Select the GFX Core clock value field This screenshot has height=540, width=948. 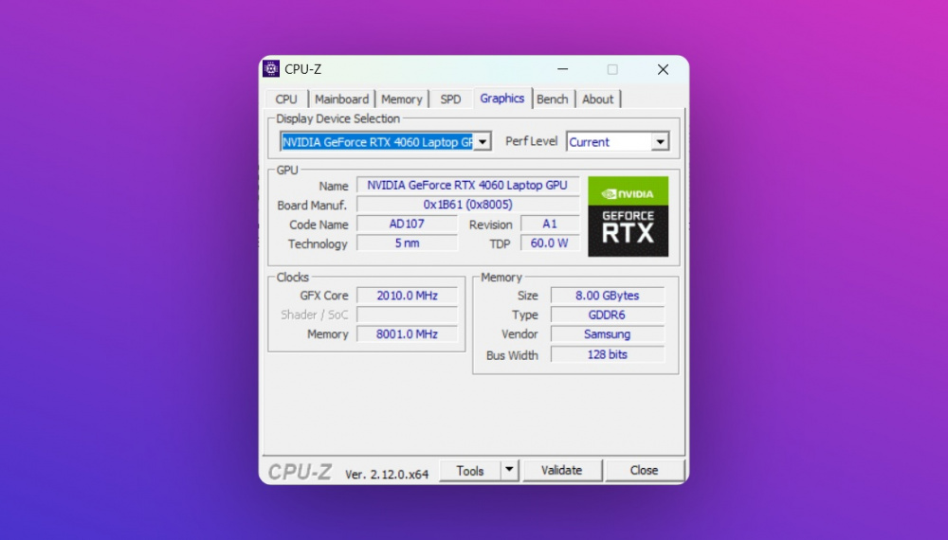click(407, 296)
